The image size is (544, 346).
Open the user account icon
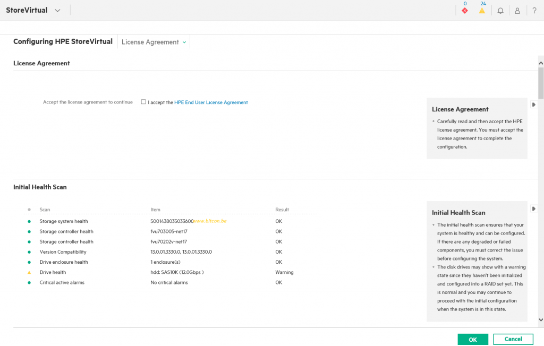tap(517, 11)
